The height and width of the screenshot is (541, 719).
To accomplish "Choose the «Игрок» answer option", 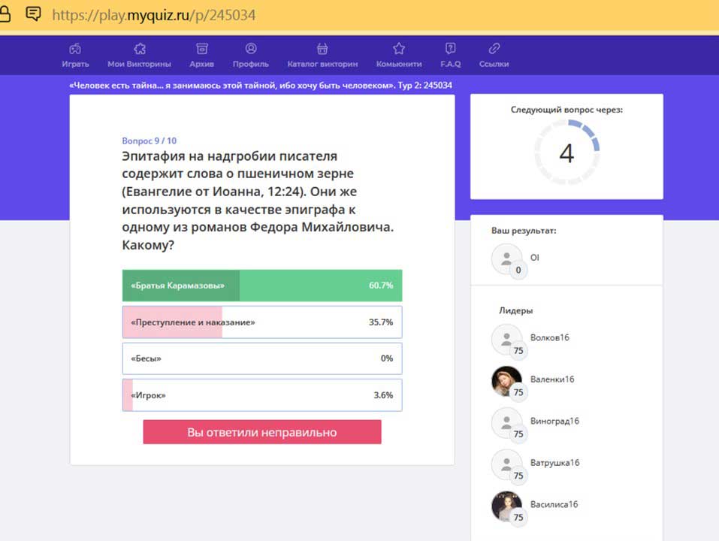I will [x=261, y=395].
